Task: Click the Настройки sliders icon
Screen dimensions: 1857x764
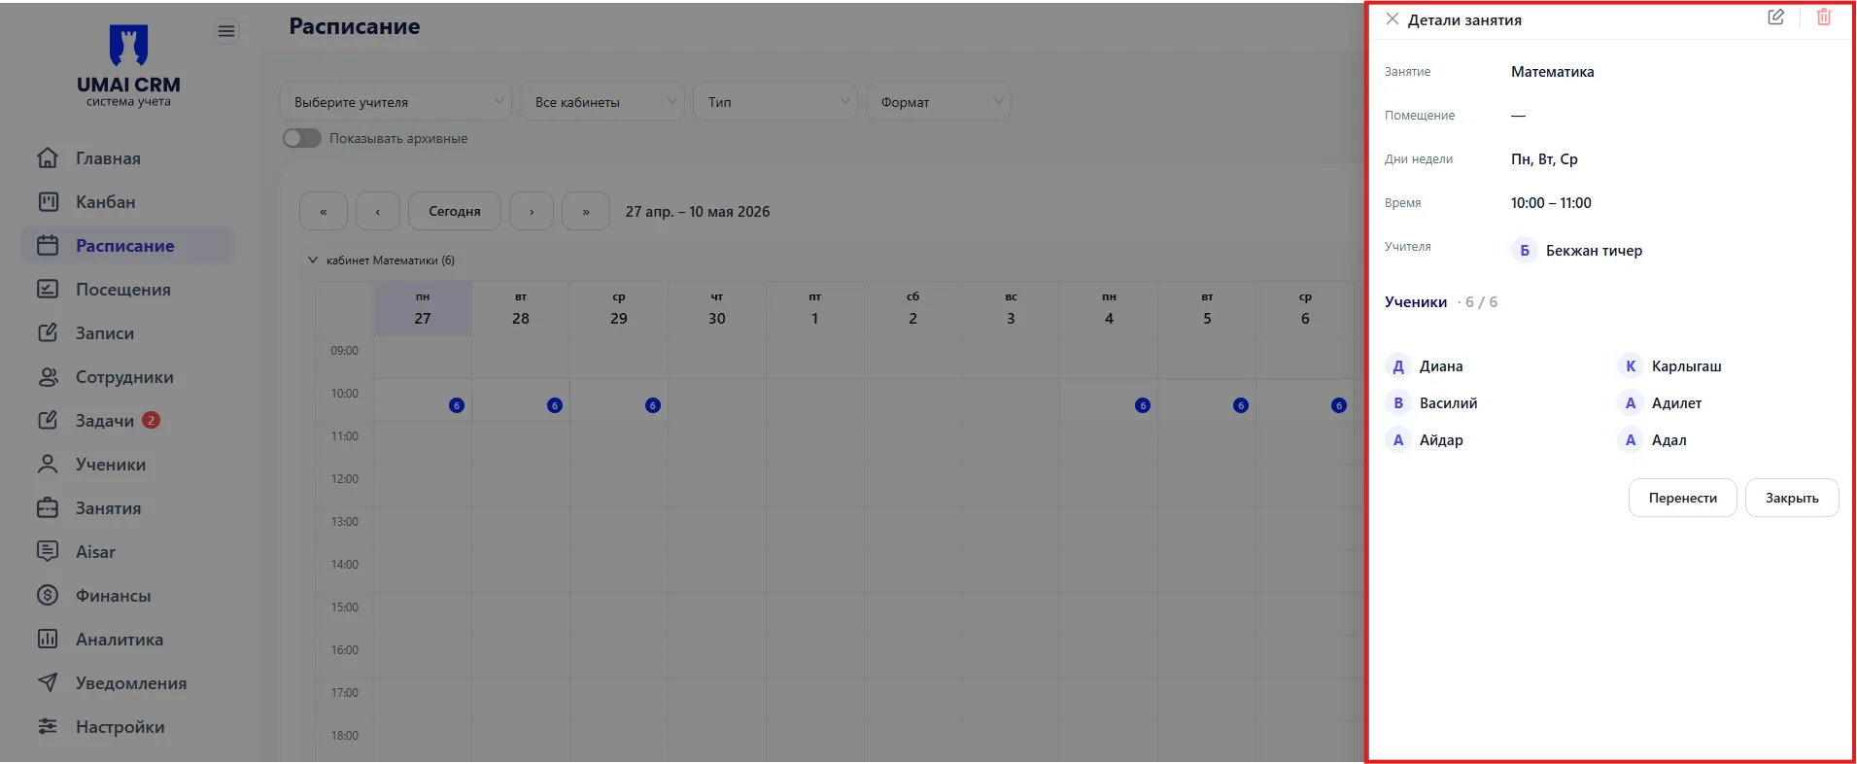Action: tap(48, 726)
